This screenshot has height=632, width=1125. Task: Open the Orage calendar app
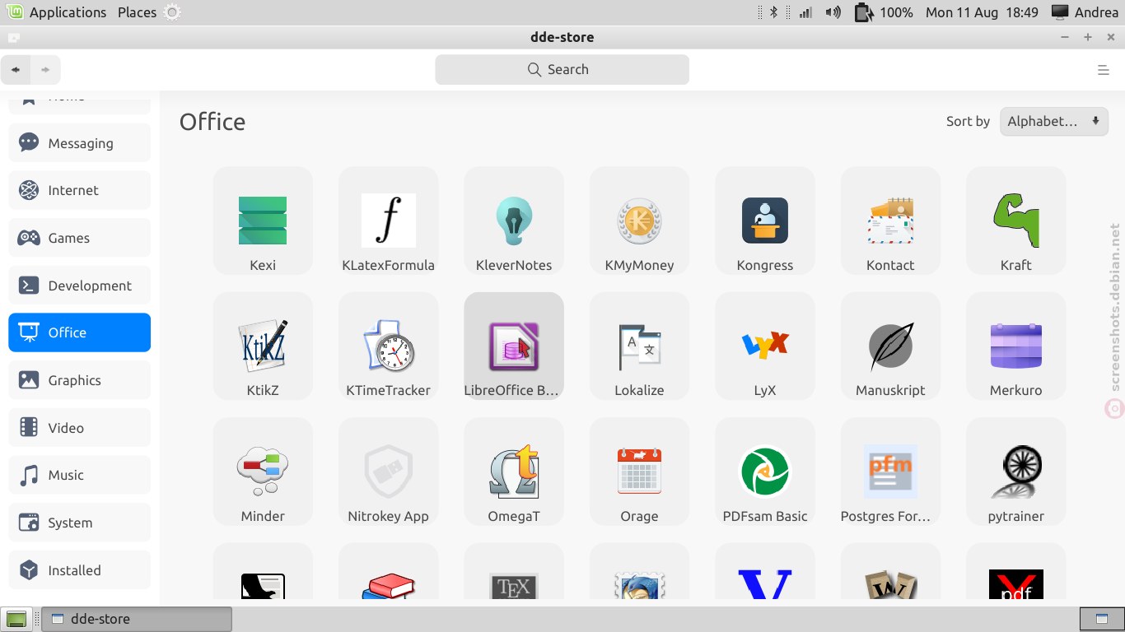point(639,472)
